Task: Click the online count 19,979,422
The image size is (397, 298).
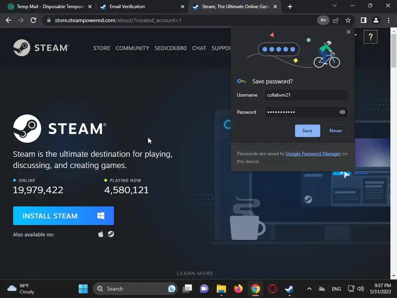Action: click(38, 190)
